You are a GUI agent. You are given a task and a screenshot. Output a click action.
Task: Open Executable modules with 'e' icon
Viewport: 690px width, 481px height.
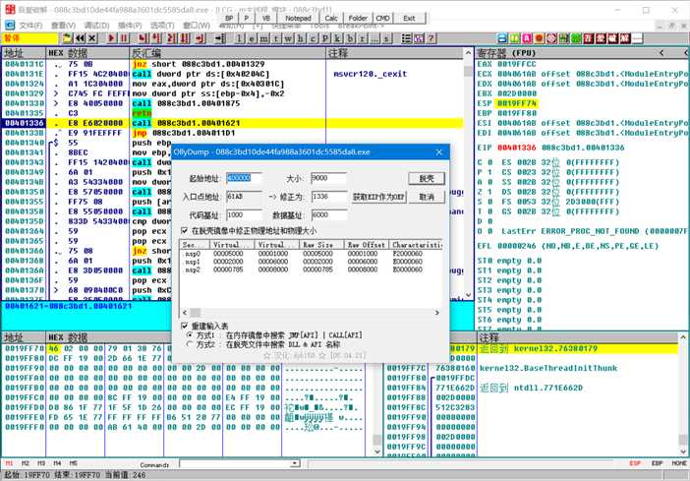coord(252,38)
